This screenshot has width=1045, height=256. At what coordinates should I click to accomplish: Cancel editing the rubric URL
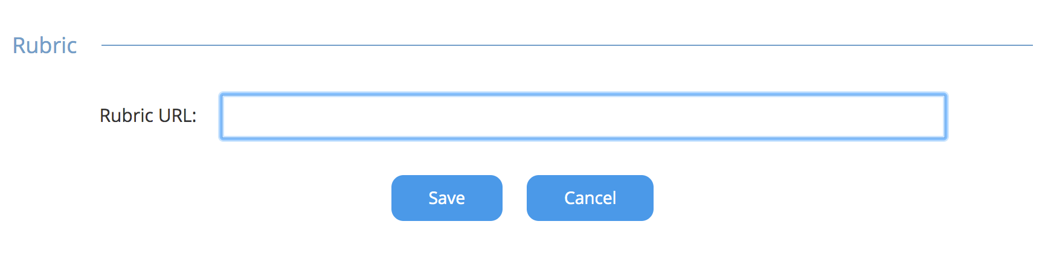[x=590, y=198]
